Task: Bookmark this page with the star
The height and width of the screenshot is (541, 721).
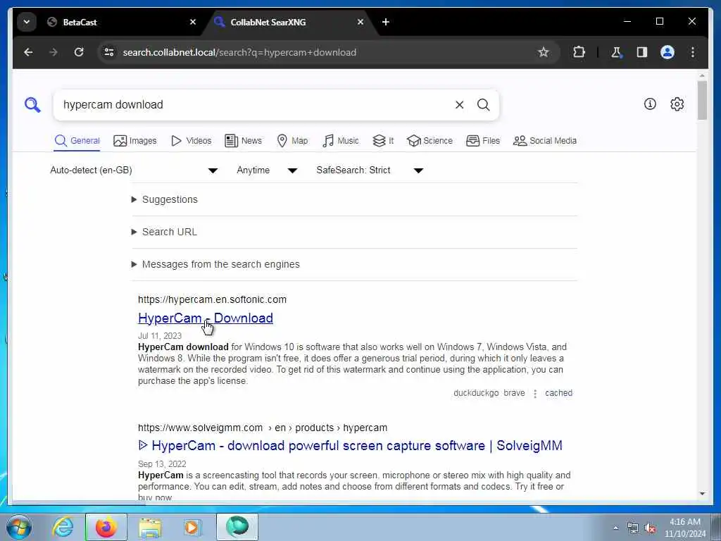Action: (x=543, y=52)
